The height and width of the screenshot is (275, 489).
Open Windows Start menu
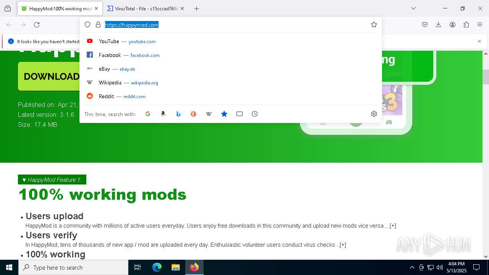point(9,267)
